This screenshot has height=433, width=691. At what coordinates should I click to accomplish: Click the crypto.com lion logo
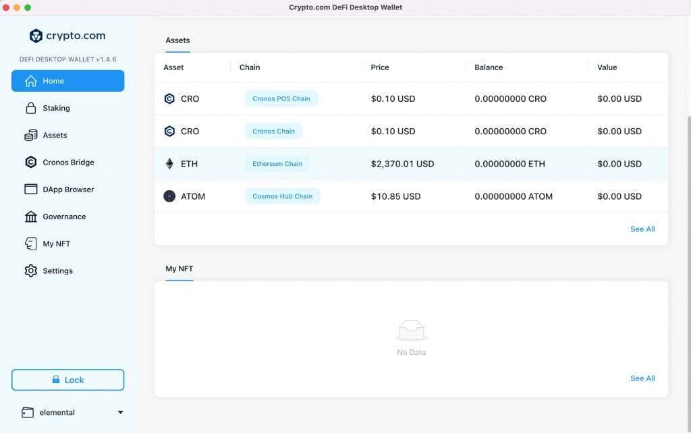[36, 36]
